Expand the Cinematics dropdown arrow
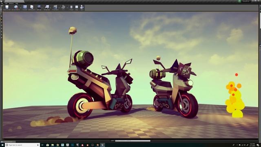This screenshot has width=261, height=147. click(x=59, y=7)
